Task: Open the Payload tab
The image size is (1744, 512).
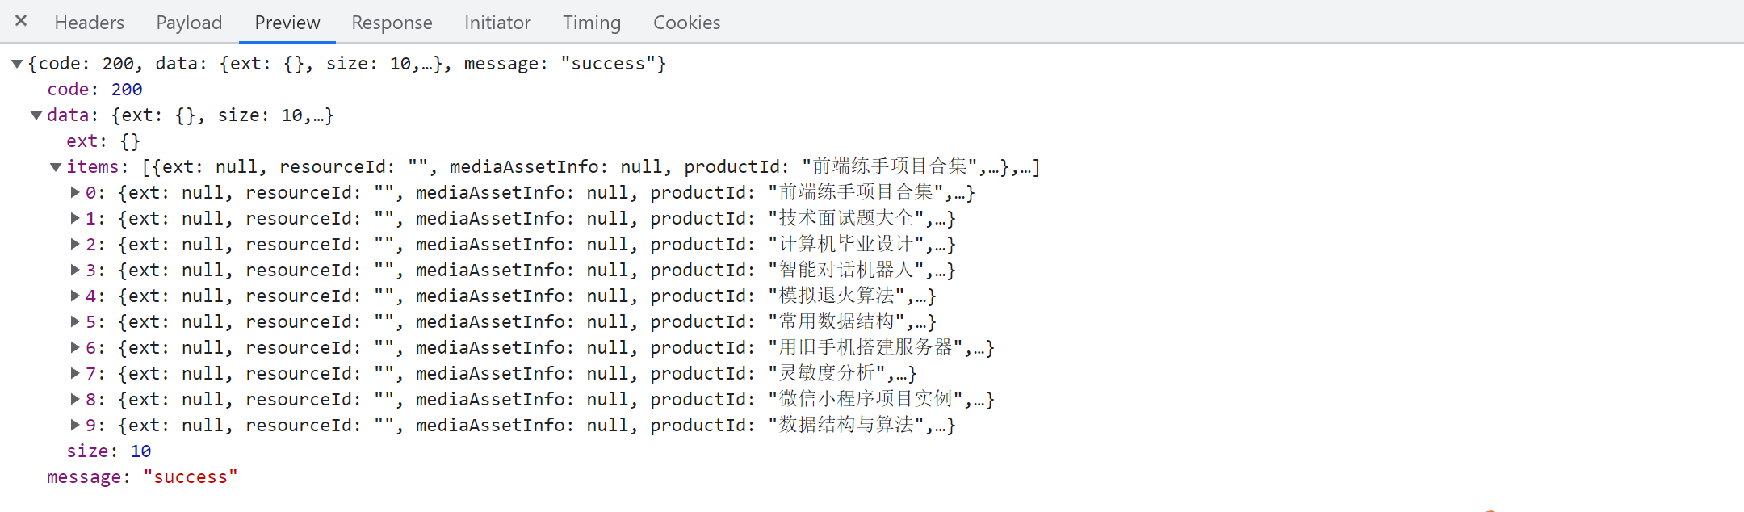Action: pos(189,23)
